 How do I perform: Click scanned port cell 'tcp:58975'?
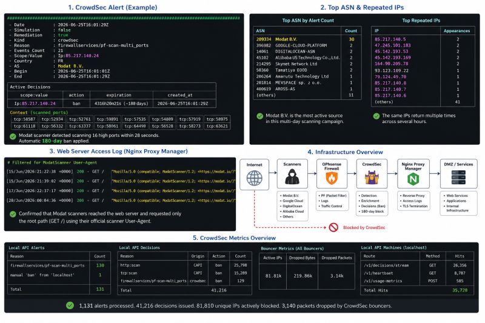click(x=217, y=119)
